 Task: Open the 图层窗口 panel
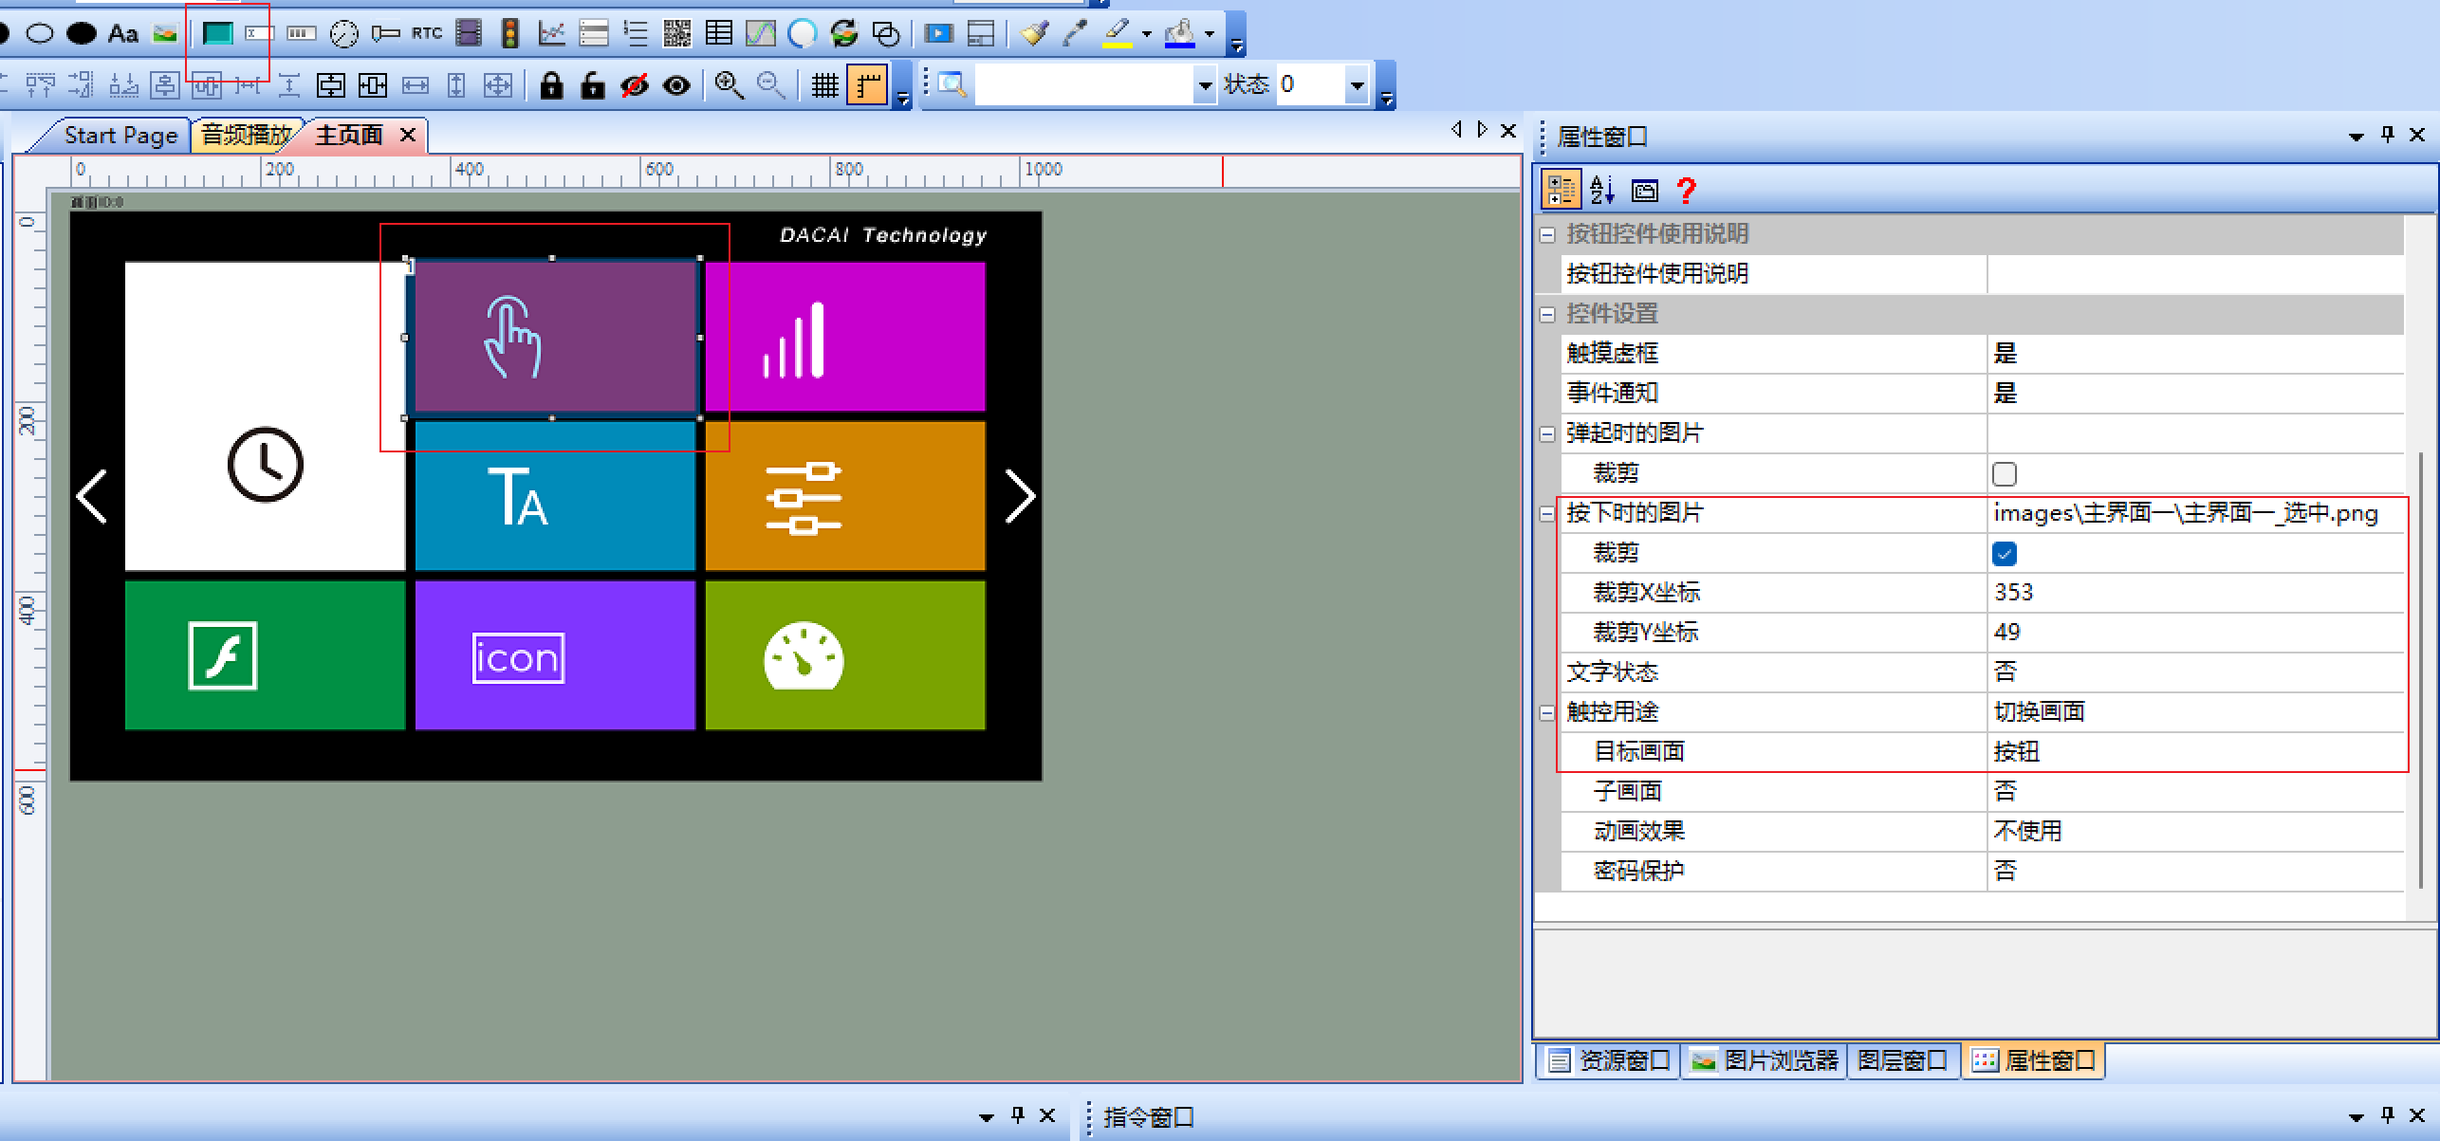[1903, 1059]
